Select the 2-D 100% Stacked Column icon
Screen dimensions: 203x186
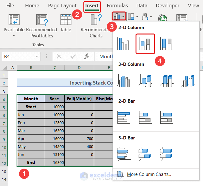[167, 44]
